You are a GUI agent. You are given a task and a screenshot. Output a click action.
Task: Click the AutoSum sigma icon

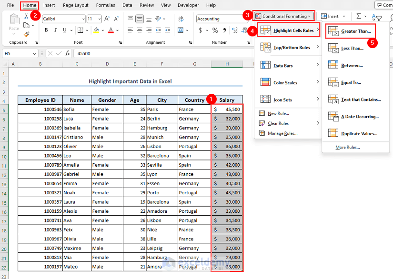[359, 16]
